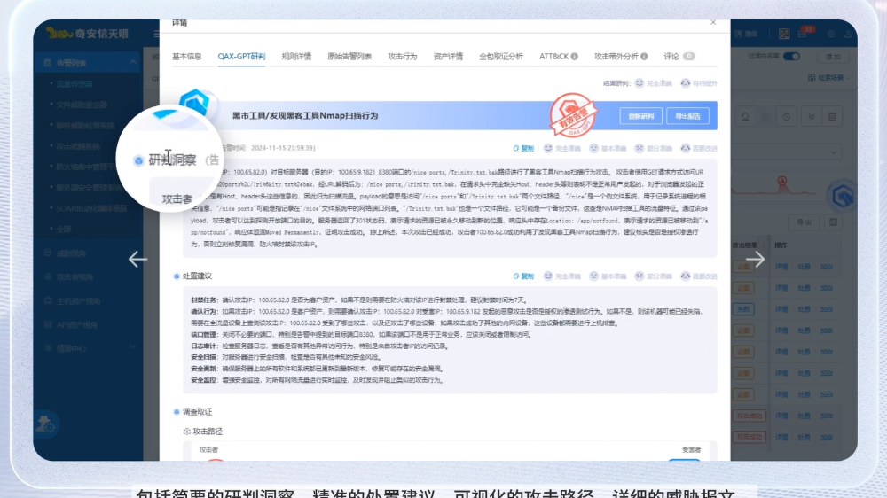
Task: Click the 导出报告 button
Action: pyautogui.click(x=687, y=116)
